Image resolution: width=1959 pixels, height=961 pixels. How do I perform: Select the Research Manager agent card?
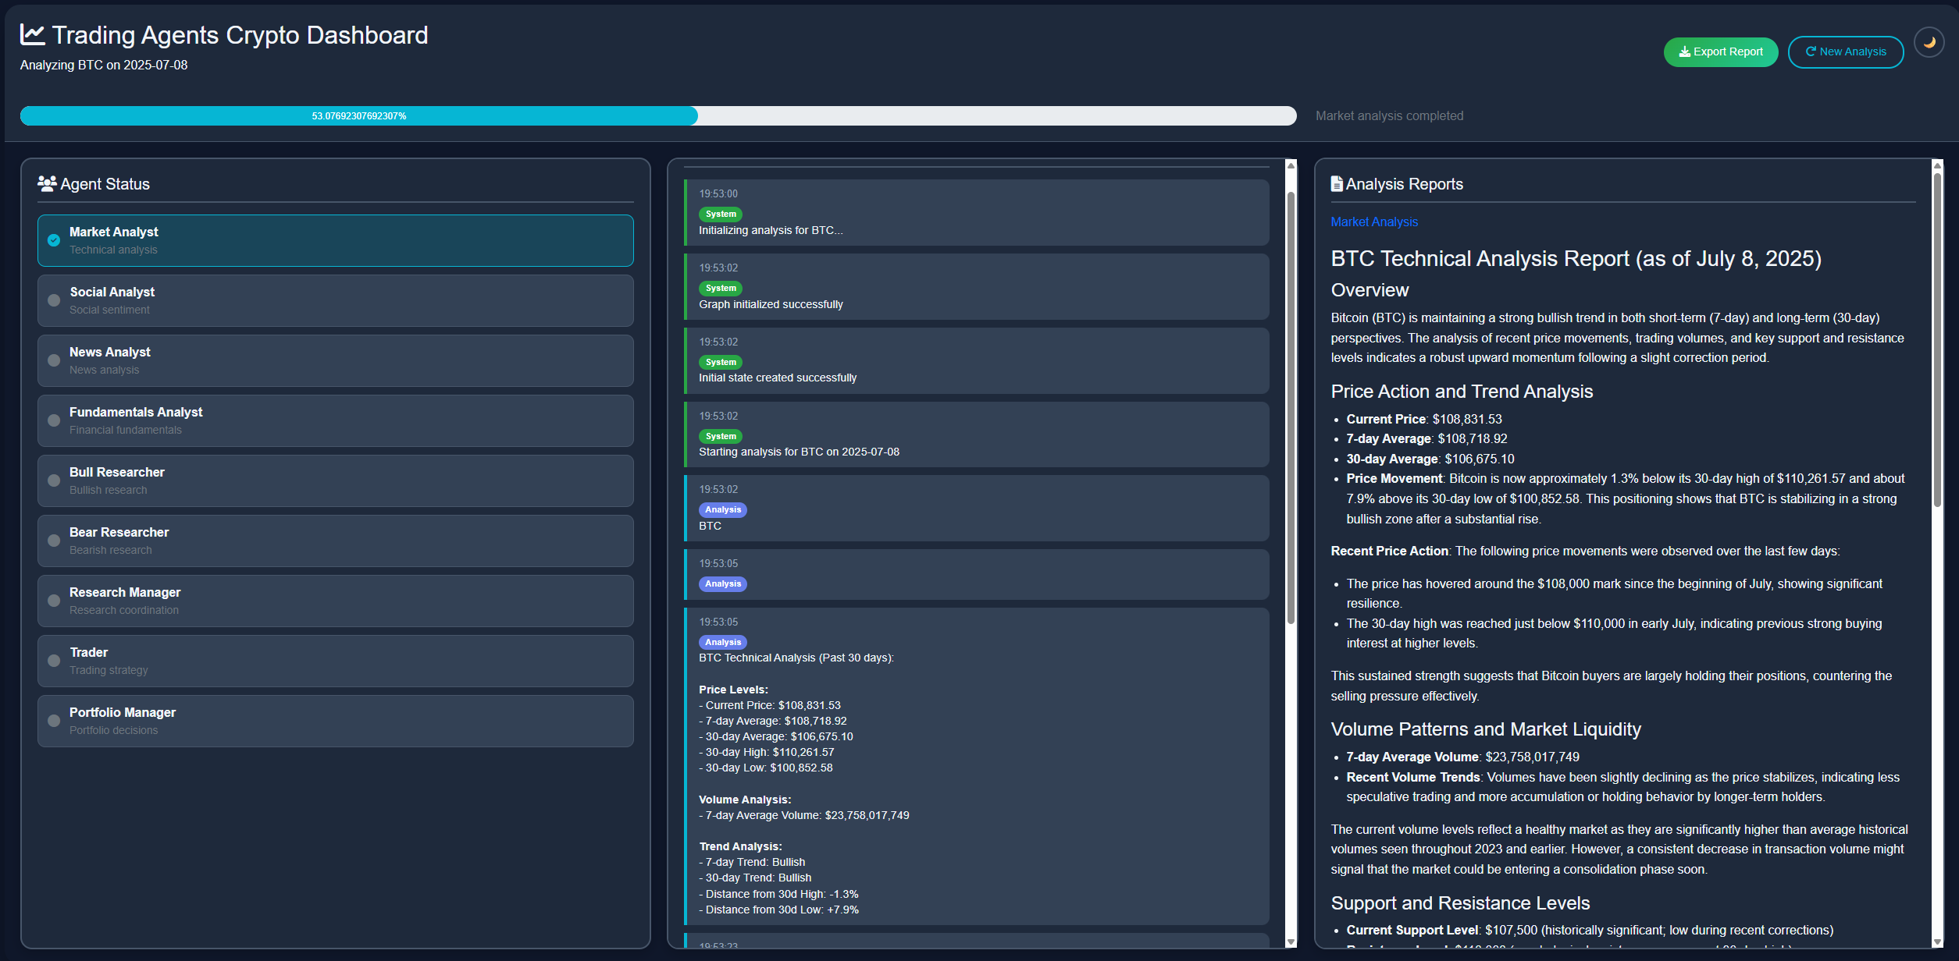pos(336,601)
